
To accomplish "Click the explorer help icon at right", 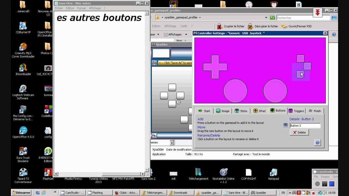I will click(x=334, y=35).
